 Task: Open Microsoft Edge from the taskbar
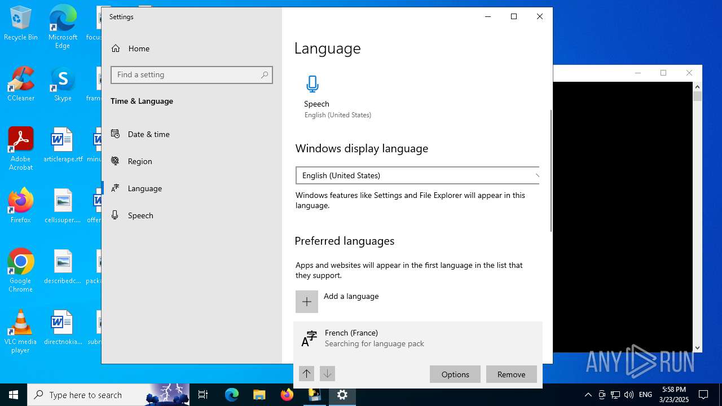tap(232, 395)
